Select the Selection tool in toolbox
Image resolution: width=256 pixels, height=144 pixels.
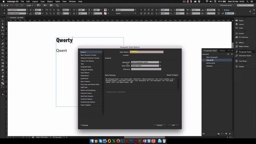[x=3, y=21]
